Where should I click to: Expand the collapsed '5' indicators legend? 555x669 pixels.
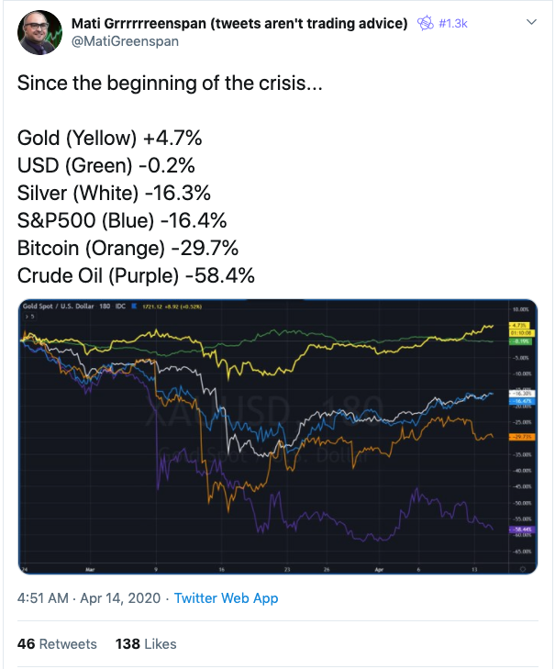(30, 317)
